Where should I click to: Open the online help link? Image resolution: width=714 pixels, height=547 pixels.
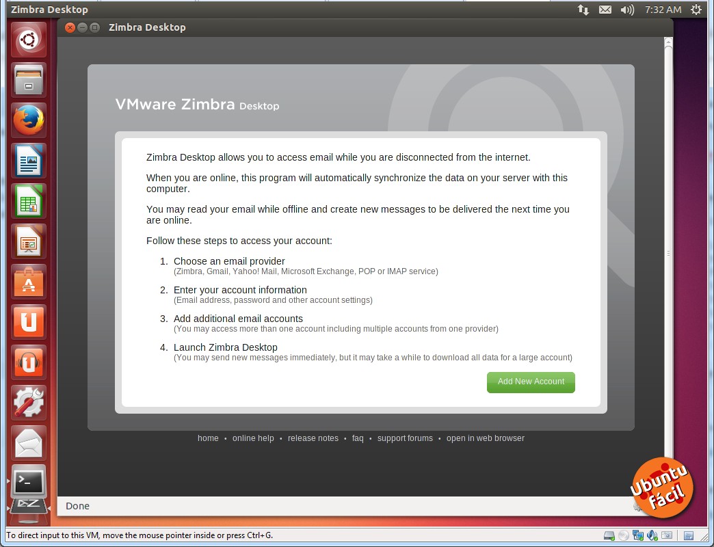(253, 438)
